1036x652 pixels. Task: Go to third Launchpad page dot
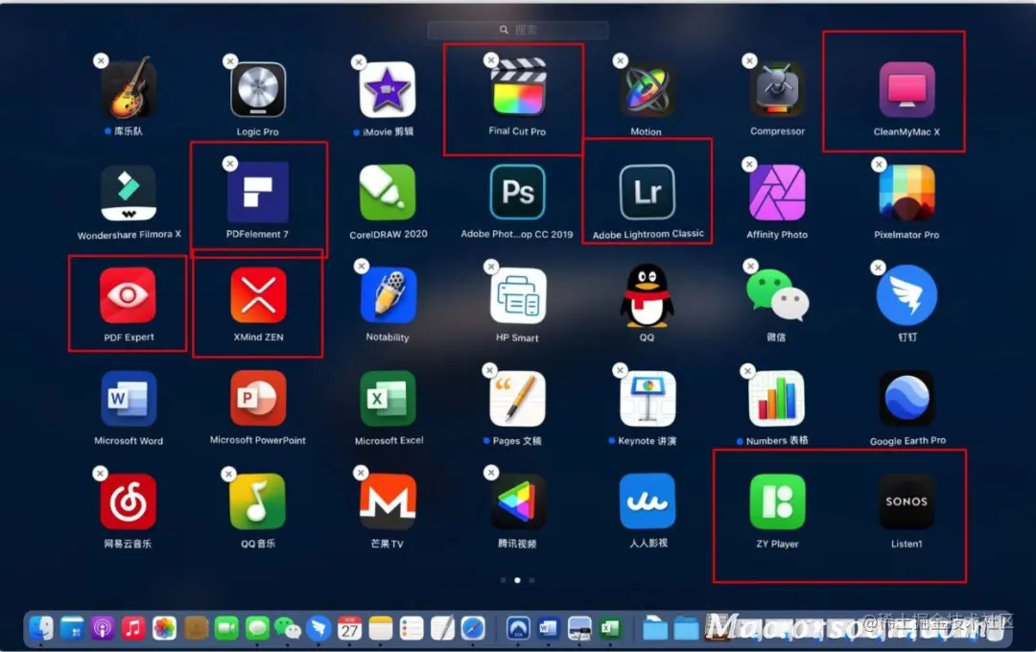531,580
